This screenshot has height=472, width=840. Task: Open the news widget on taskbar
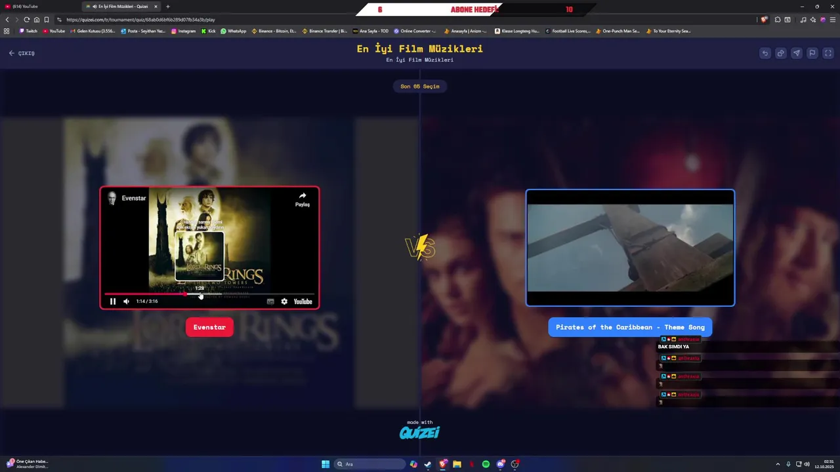[x=26, y=464]
